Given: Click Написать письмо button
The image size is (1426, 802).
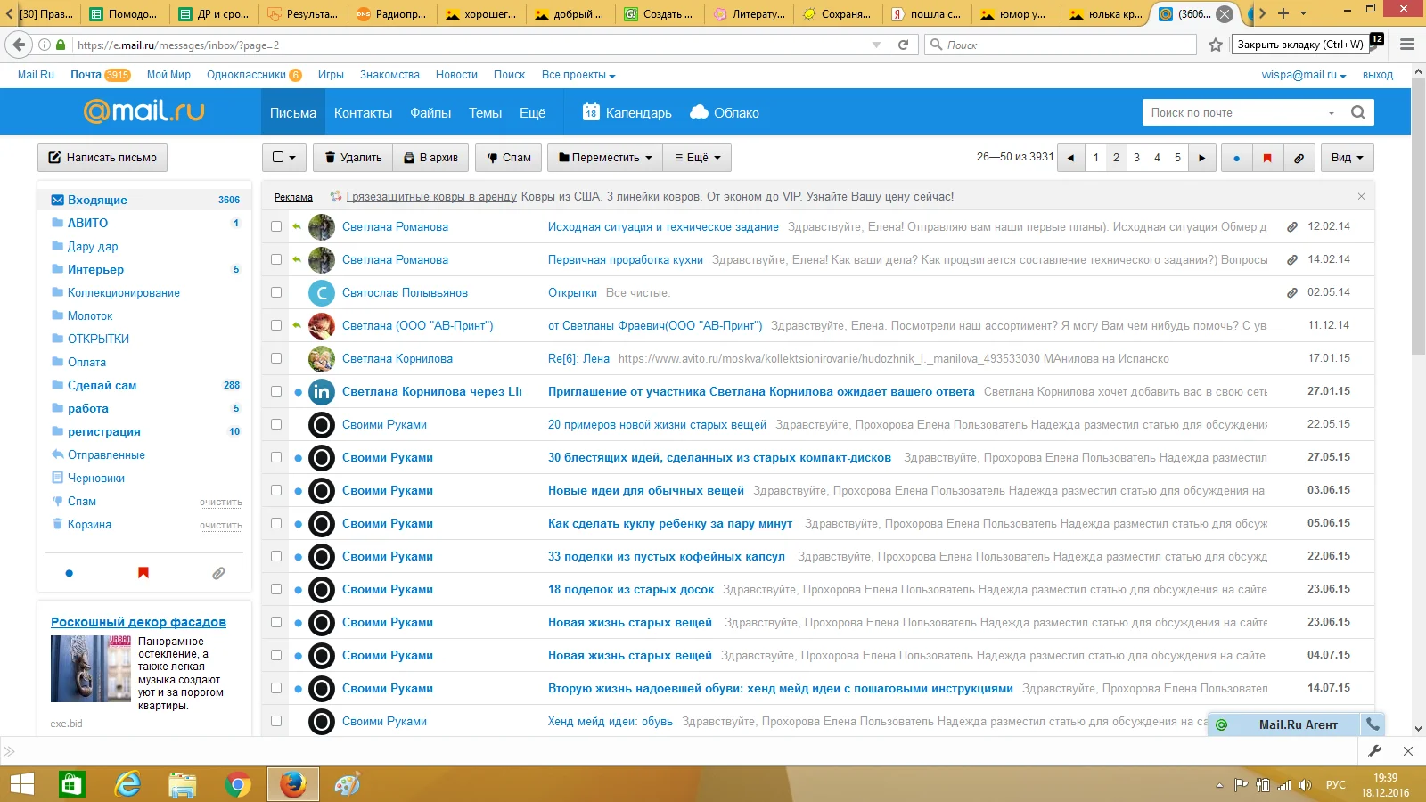Looking at the screenshot, I should (x=102, y=158).
